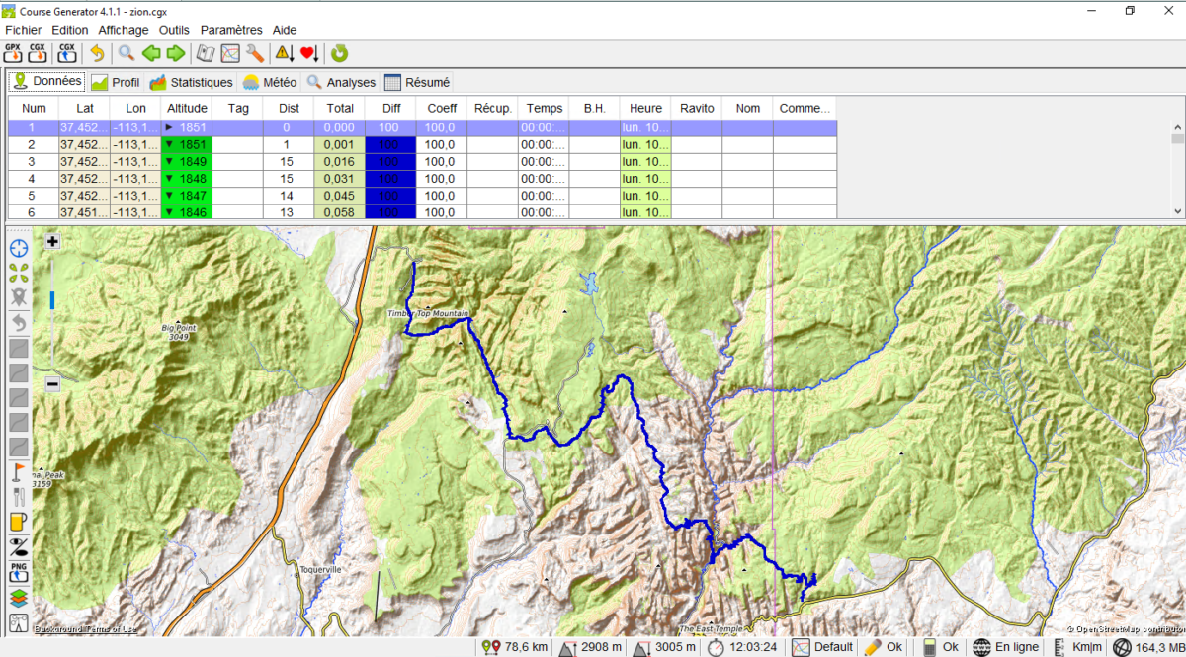This screenshot has width=1186, height=657.
Task: Save the CGX file with blue arrow icon
Action: point(67,53)
